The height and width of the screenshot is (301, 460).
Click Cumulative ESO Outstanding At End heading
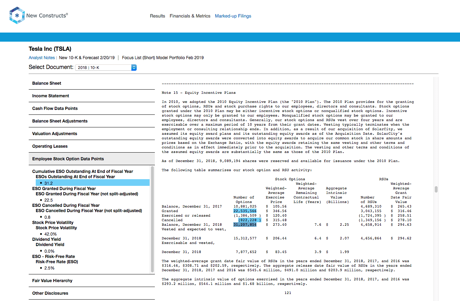click(x=83, y=171)
